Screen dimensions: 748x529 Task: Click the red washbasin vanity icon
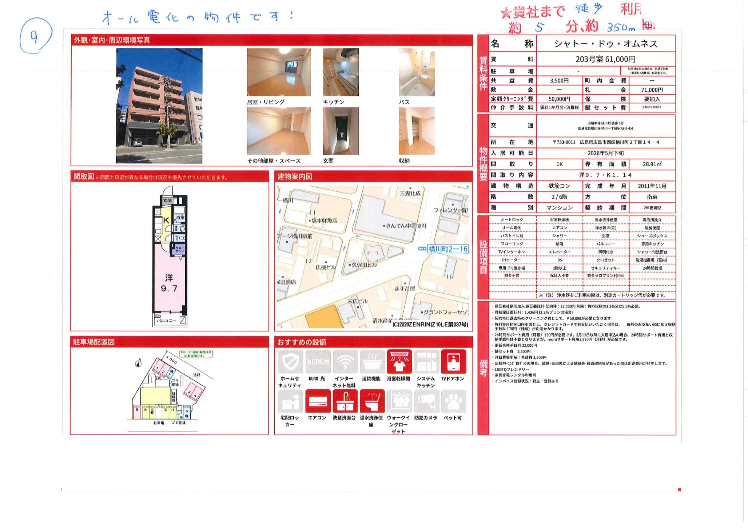coord(345,401)
